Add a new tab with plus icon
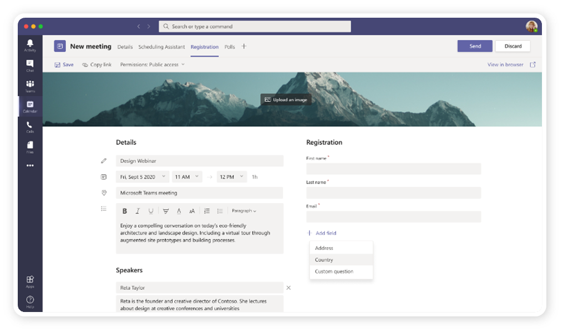The height and width of the screenshot is (333, 563). 244,46
